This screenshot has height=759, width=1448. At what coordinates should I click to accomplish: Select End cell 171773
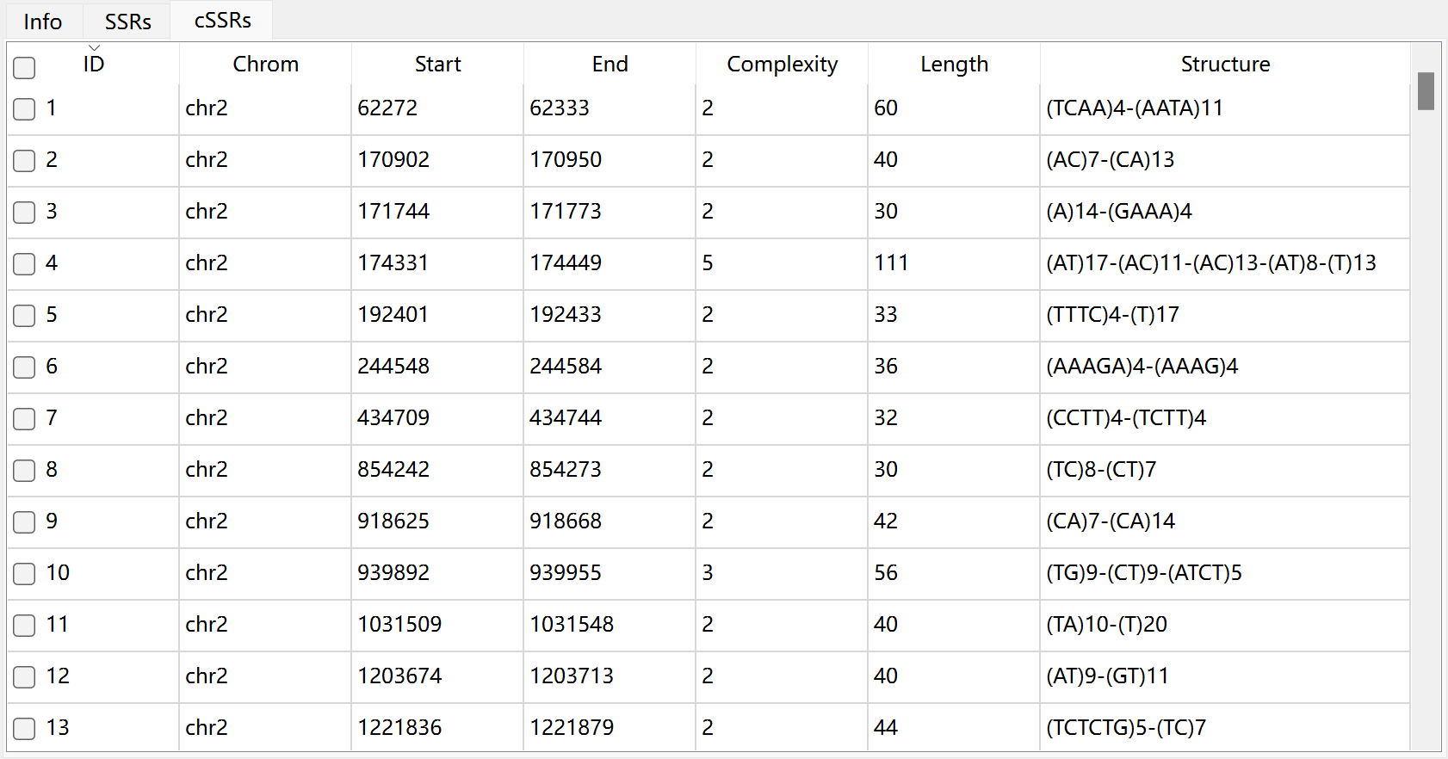tap(610, 212)
